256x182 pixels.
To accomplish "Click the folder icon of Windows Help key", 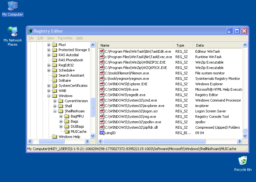I will 54,137.
